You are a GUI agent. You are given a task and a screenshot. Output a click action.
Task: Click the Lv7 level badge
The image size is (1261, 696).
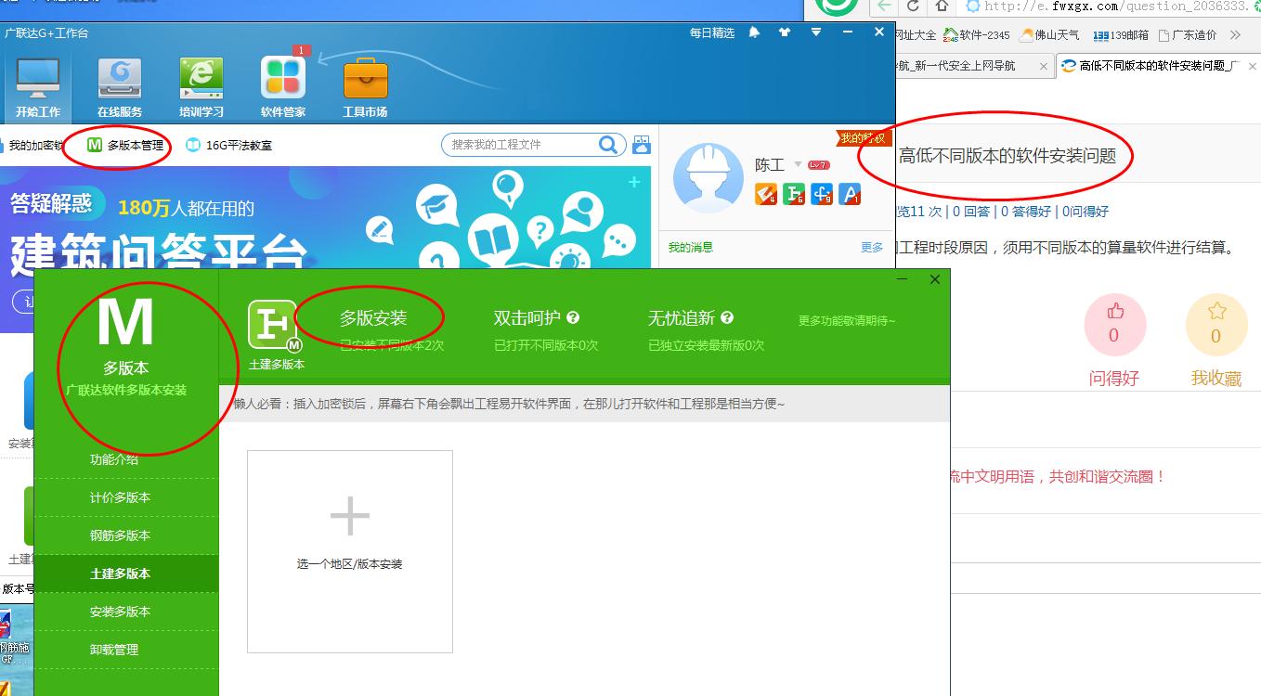click(x=819, y=164)
